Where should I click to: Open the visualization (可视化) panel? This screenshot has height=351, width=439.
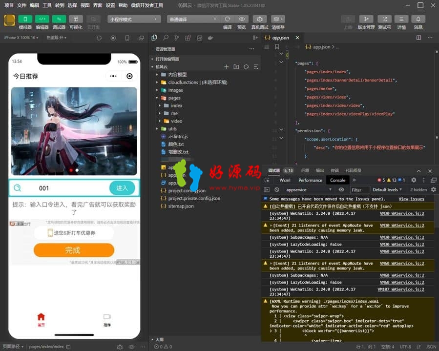coord(76,19)
